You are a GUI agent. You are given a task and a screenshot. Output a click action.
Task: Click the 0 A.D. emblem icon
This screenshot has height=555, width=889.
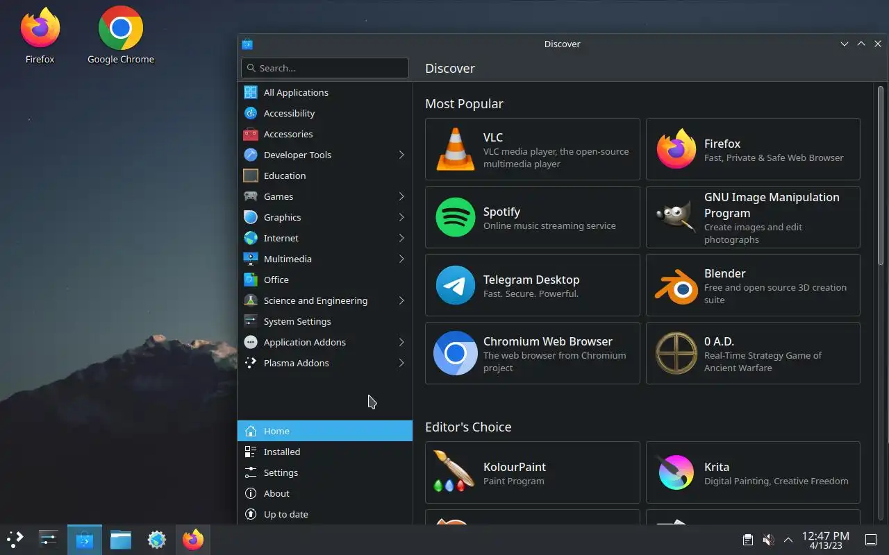[676, 353]
